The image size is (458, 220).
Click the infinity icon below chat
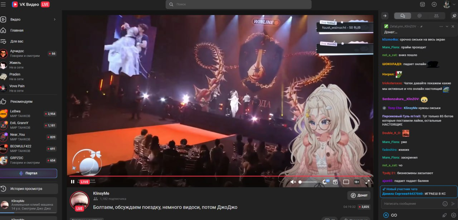[394, 215]
